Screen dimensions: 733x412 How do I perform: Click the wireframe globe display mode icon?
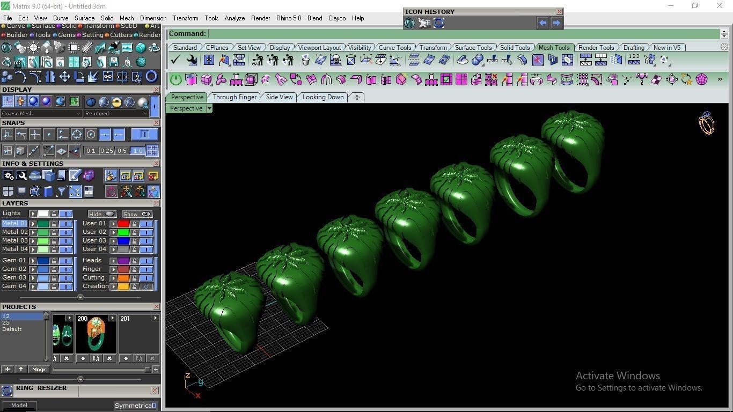(x=129, y=102)
